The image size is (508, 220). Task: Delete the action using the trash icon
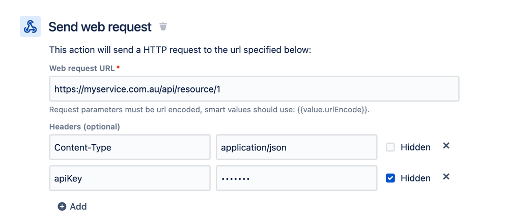[163, 26]
